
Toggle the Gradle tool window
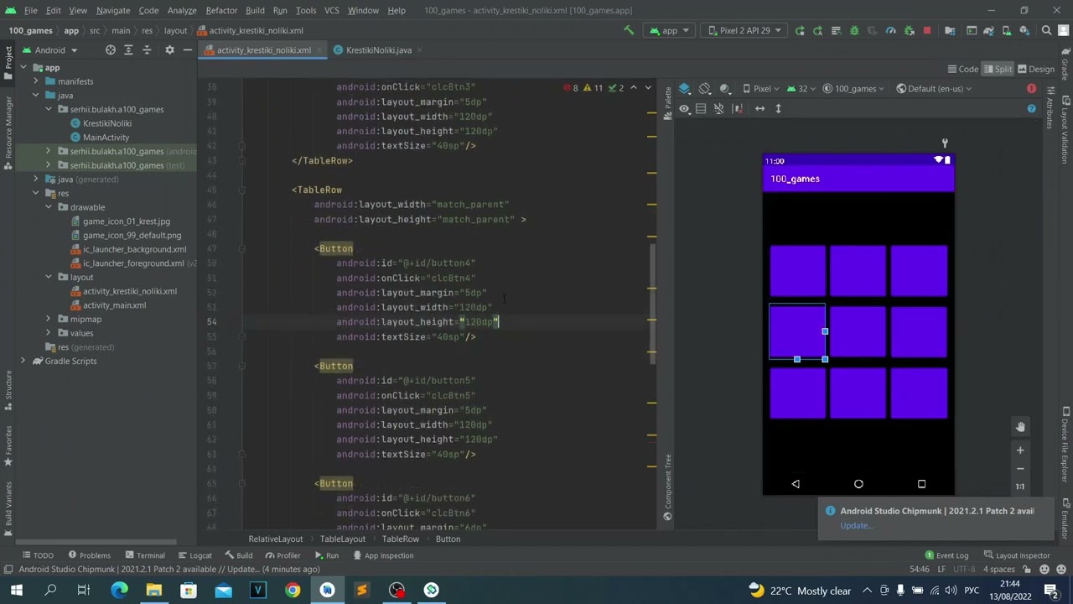pyautogui.click(x=1065, y=64)
